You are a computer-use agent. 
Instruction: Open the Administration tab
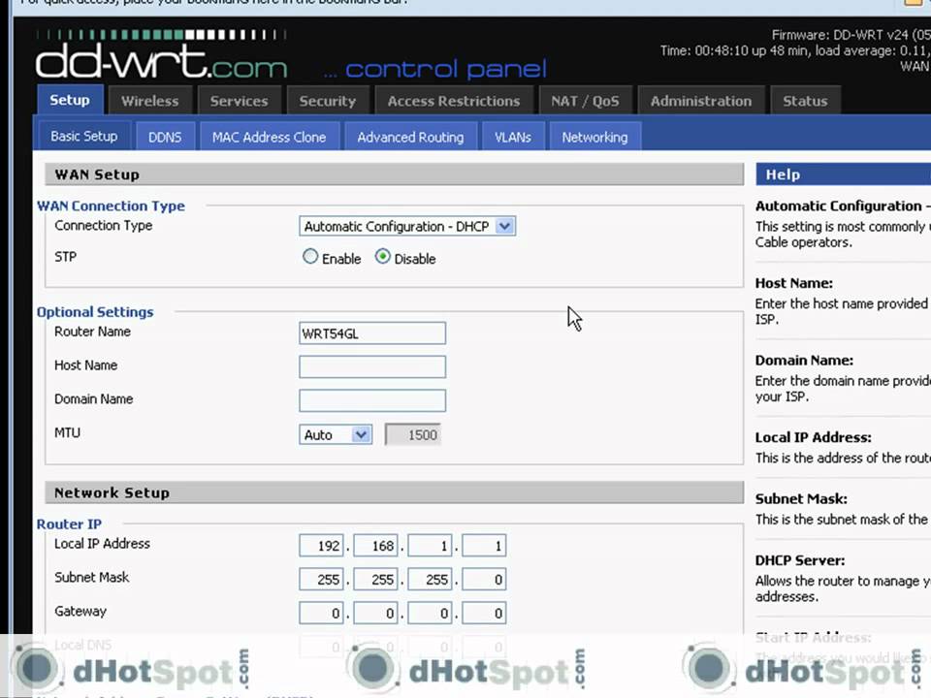pos(700,101)
